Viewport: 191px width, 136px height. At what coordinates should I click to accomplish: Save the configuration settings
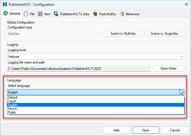146,130
